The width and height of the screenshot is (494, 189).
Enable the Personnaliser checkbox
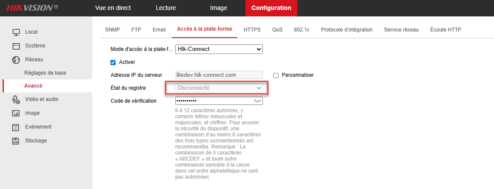point(276,76)
